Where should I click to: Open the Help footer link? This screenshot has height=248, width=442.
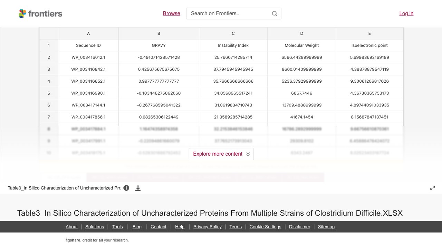pos(180,227)
